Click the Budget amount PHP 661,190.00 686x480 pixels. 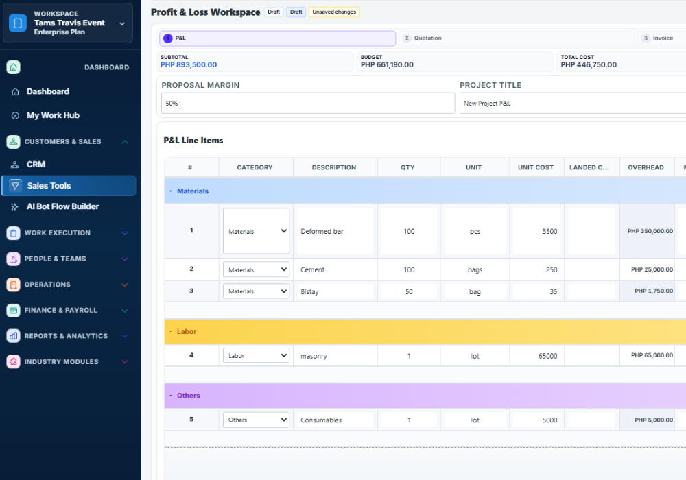[x=387, y=64]
